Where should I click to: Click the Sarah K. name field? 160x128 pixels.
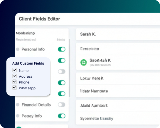pyautogui.click(x=118, y=34)
